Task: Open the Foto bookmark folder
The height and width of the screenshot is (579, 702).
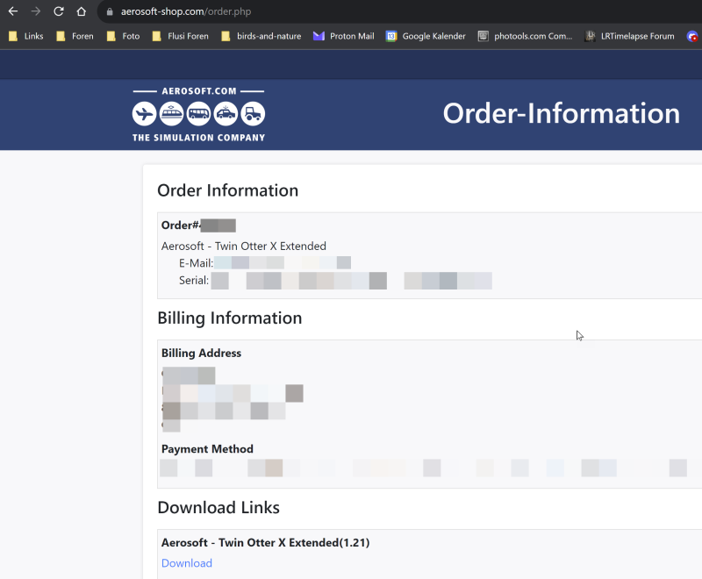Action: coord(123,36)
